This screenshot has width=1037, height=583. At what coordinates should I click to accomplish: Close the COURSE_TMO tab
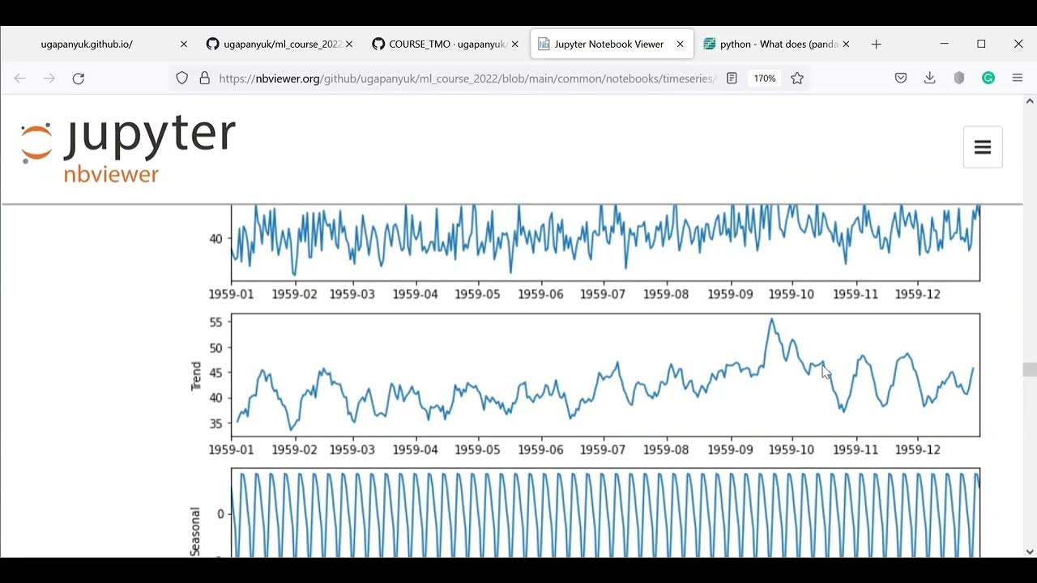pyautogui.click(x=514, y=45)
